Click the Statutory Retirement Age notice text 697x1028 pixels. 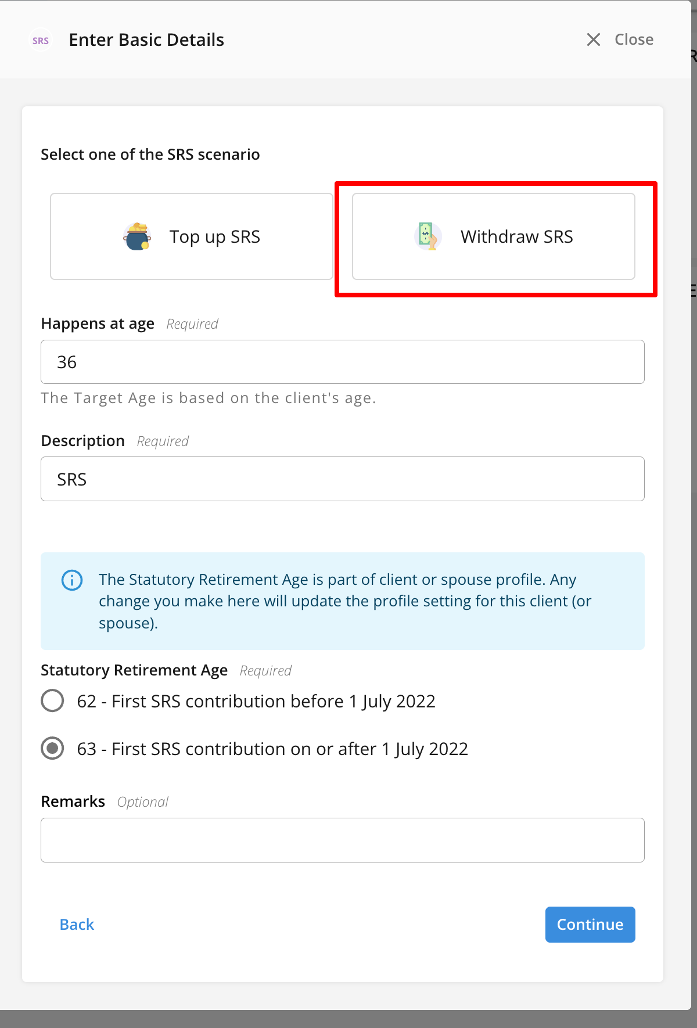click(345, 601)
